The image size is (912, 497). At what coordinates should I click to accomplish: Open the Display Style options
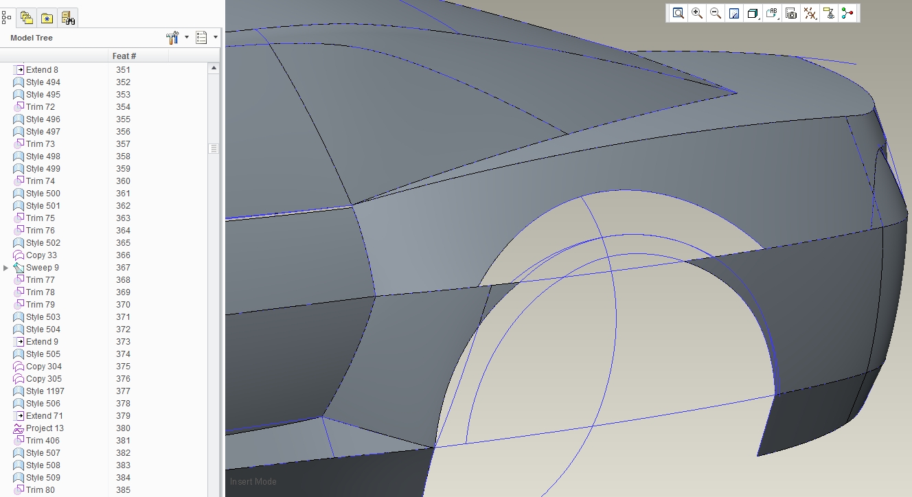tap(753, 13)
